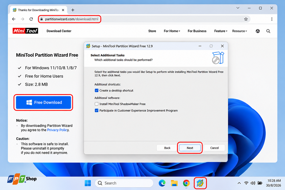This screenshot has height=190, width=285.
Task: Open a new browser tab
Action: (x=73, y=10)
